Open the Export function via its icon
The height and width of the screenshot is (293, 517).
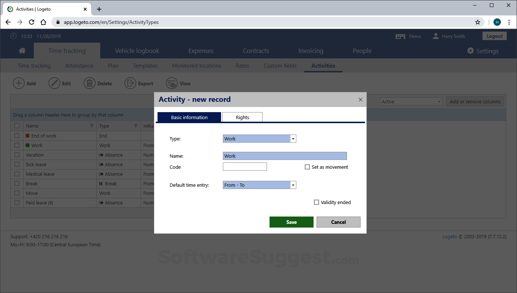click(130, 83)
